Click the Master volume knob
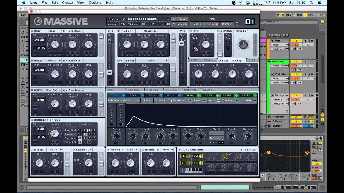 (x=243, y=44)
